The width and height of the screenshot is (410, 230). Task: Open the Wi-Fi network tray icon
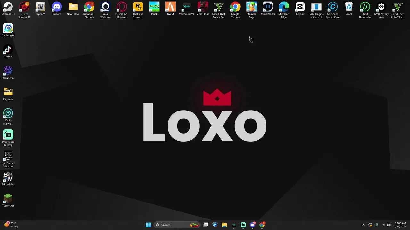tap(384, 225)
